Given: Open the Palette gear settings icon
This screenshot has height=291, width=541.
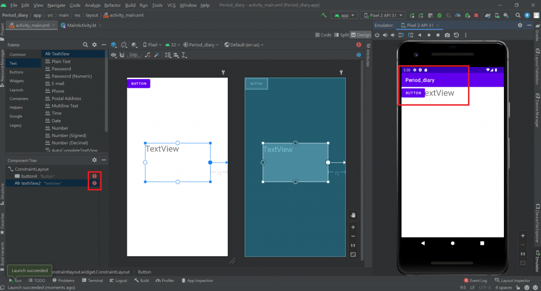Looking at the screenshot, I should 95,45.
